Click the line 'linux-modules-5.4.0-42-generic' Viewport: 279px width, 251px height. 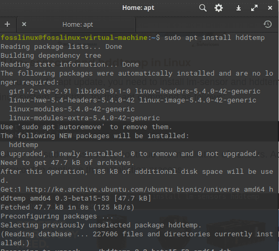point(72,109)
